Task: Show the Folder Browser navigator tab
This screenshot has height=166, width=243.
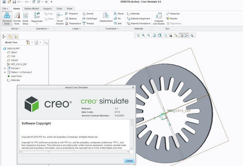Action: (10, 37)
